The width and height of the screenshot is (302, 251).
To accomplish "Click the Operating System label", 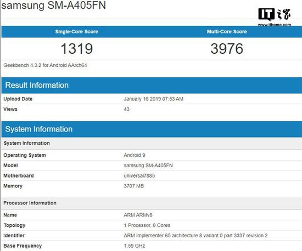I will tap(25, 155).
